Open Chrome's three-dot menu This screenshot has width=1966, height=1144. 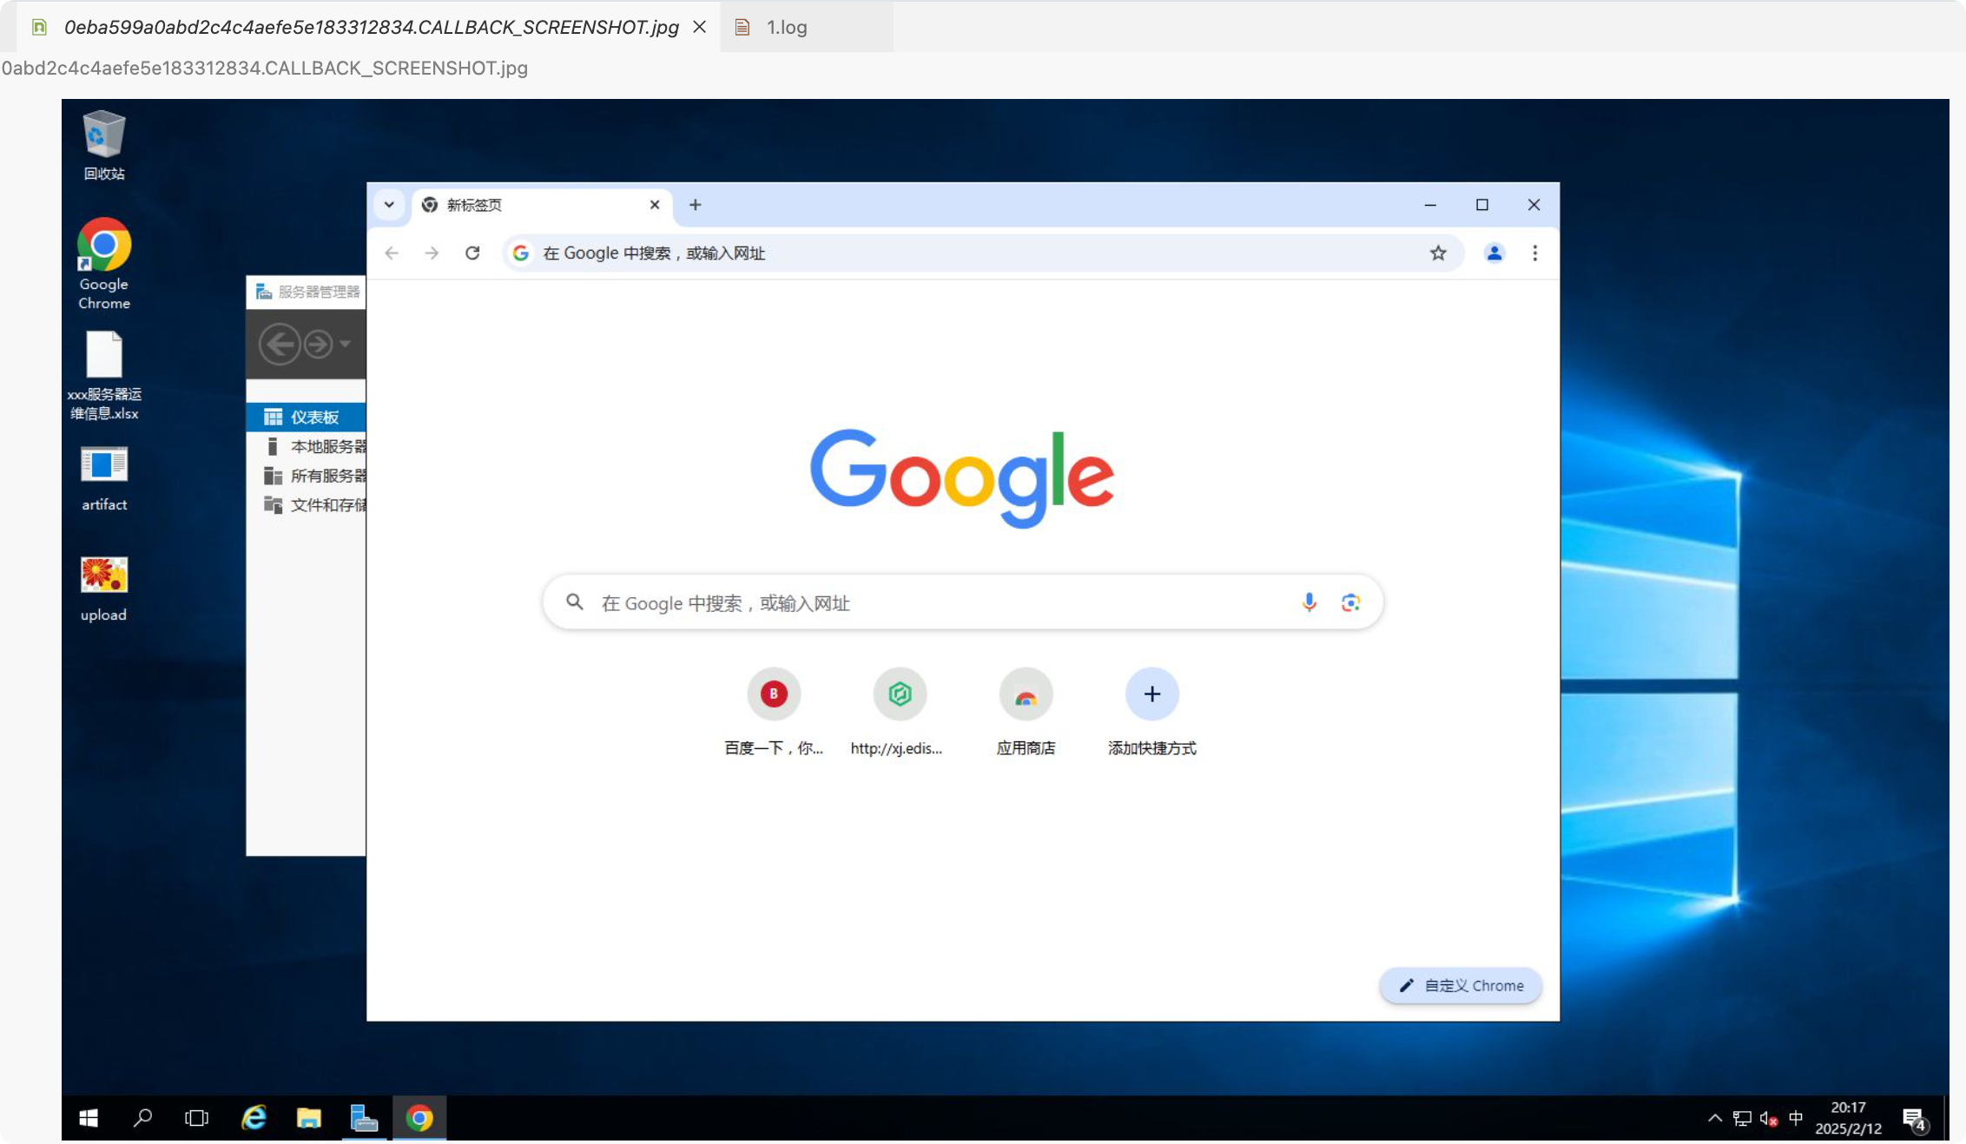1534,253
